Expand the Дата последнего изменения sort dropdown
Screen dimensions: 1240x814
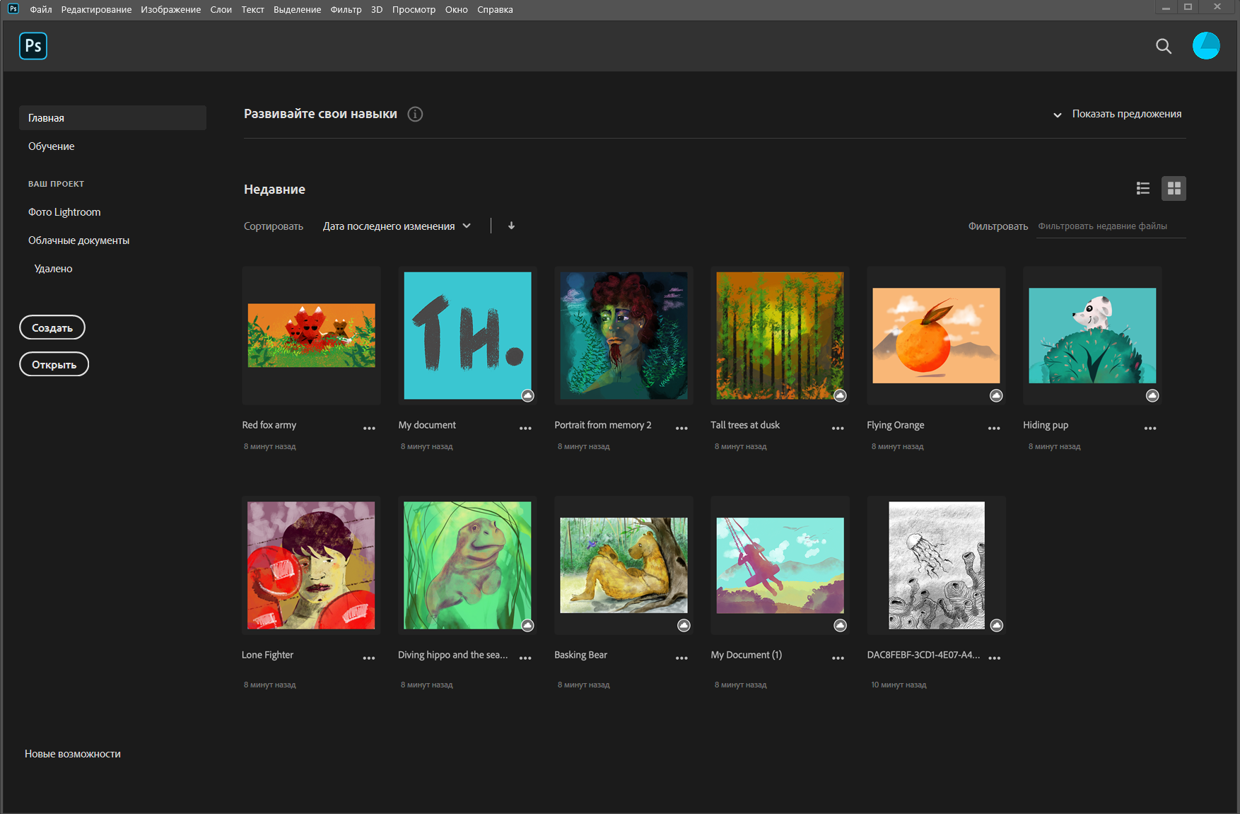coord(397,226)
